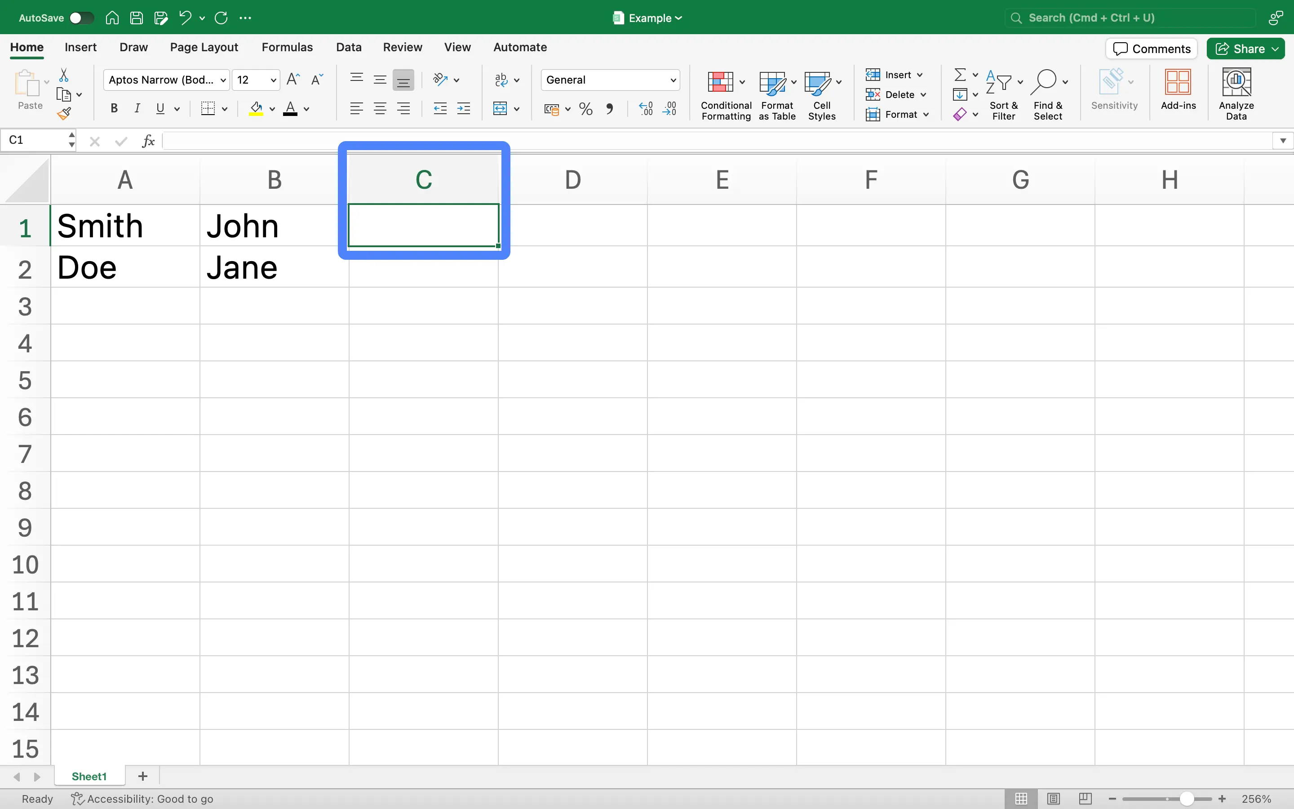This screenshot has height=809, width=1294.
Task: Apply percent style formatting
Action: click(x=586, y=109)
